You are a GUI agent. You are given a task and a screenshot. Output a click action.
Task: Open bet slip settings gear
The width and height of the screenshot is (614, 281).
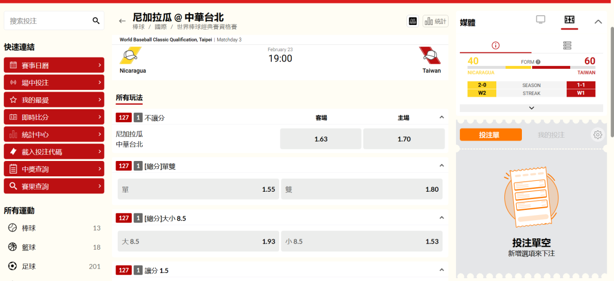click(x=597, y=135)
